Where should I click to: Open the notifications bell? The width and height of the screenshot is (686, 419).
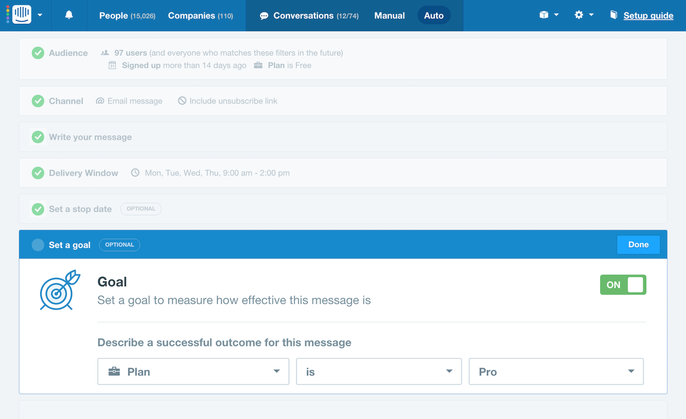coord(69,15)
